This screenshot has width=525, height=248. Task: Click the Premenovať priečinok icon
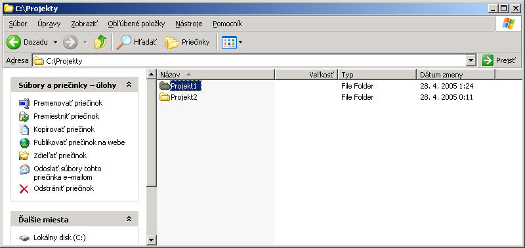pyautogui.click(x=24, y=104)
